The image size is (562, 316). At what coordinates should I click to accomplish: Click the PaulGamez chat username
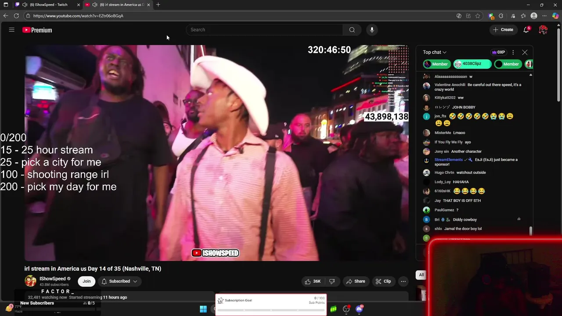pyautogui.click(x=444, y=210)
